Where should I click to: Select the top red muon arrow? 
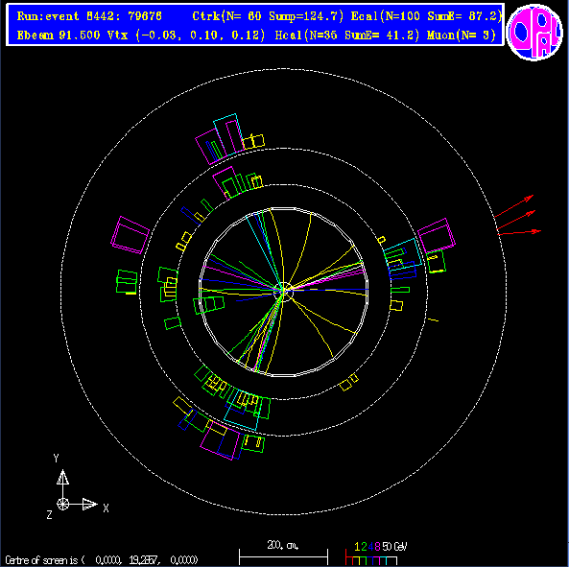514,206
